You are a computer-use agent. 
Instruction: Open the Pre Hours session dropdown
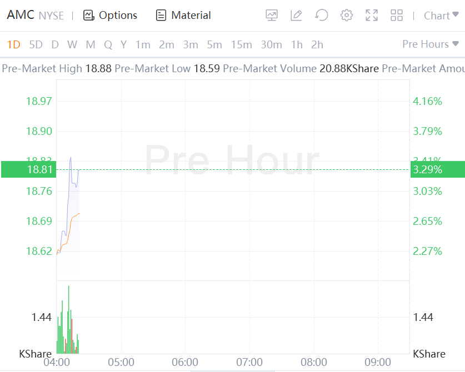(x=431, y=44)
